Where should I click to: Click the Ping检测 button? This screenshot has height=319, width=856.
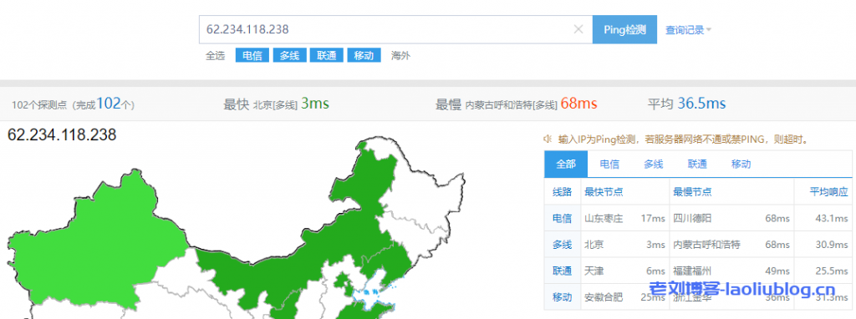point(624,29)
